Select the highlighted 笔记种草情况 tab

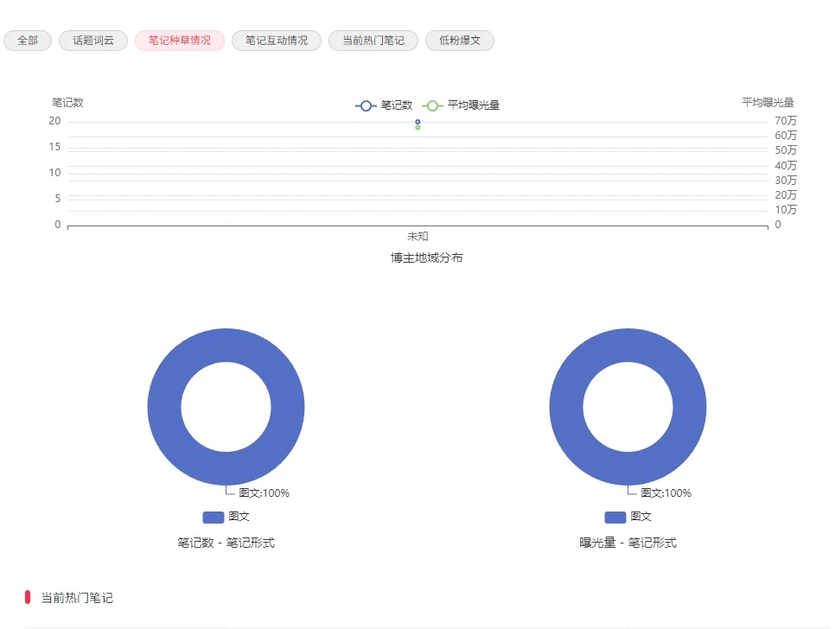(x=179, y=40)
